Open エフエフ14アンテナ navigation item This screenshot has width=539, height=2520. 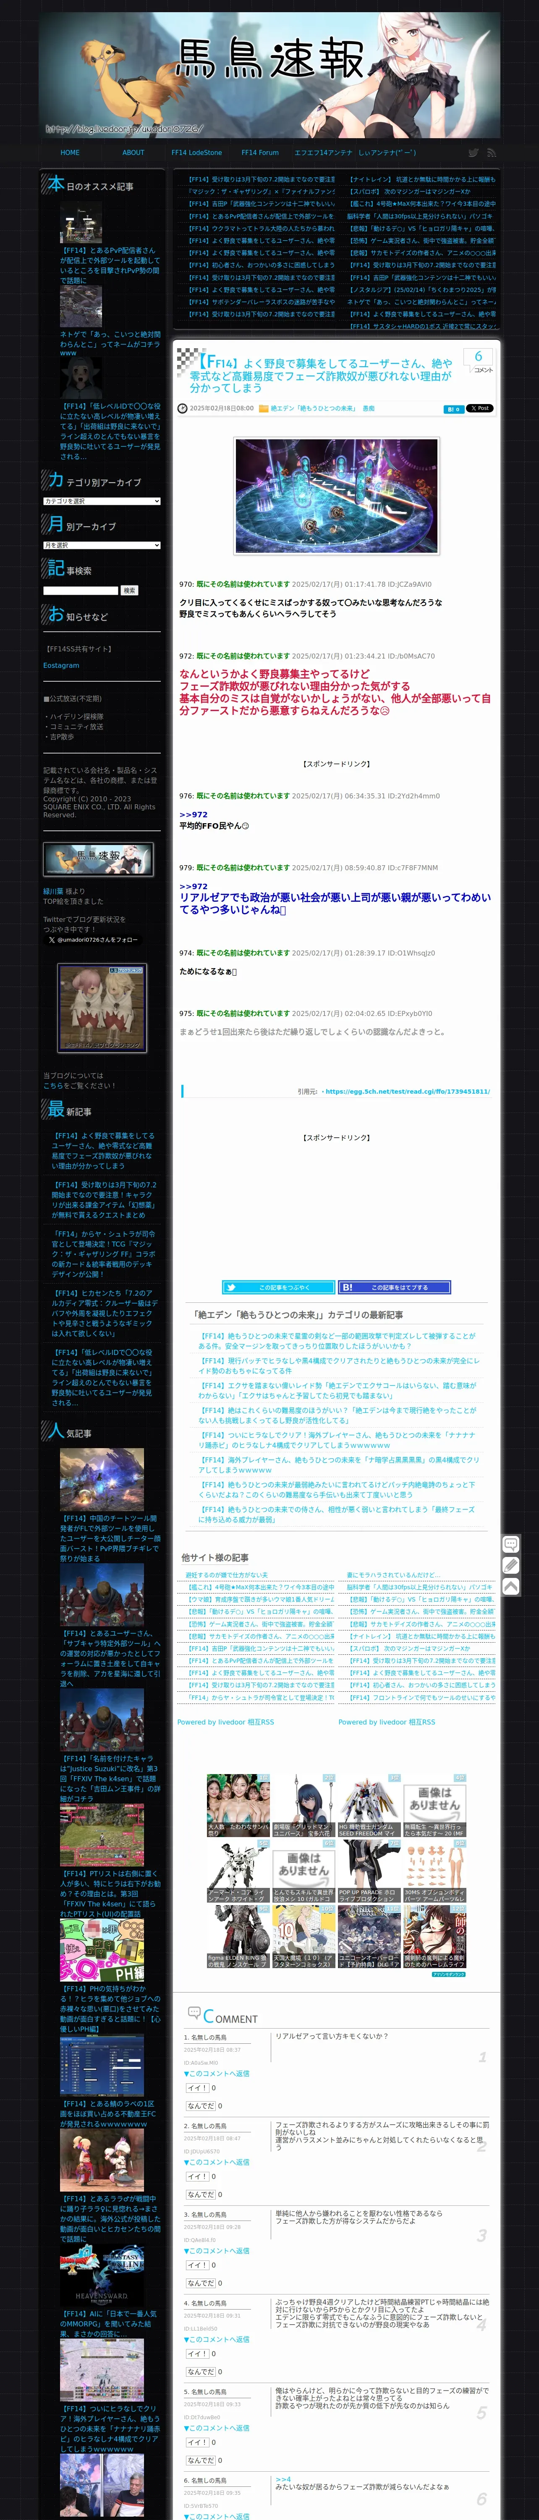coord(323,152)
